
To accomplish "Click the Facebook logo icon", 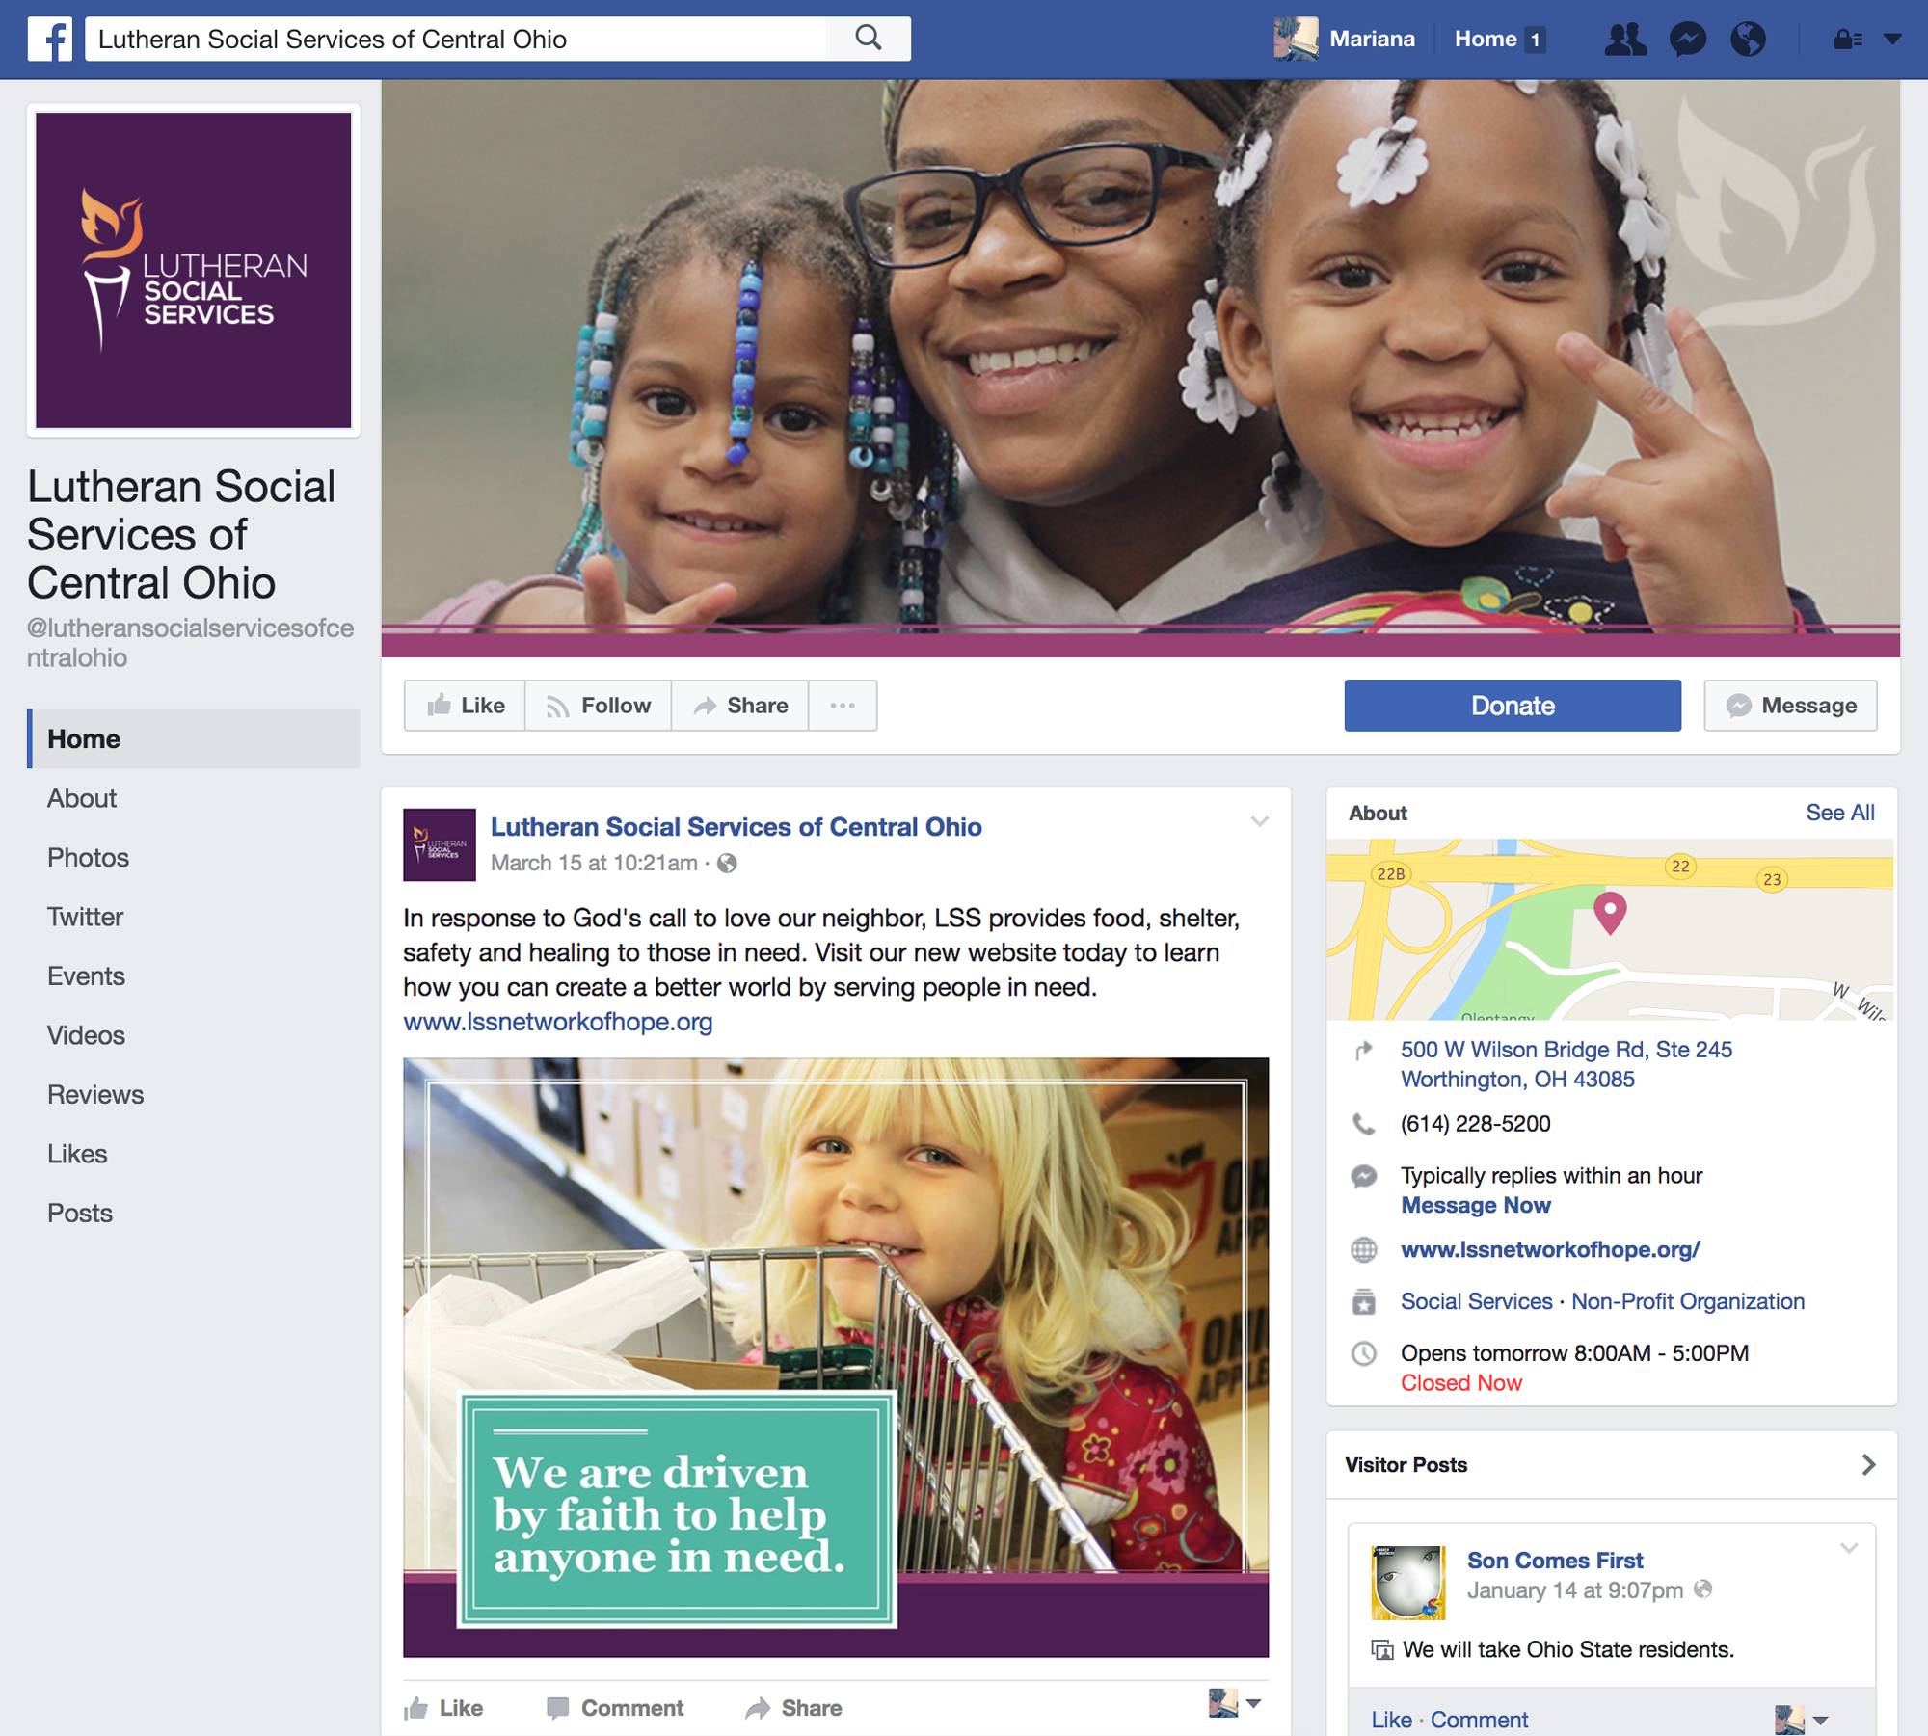I will click(49, 40).
